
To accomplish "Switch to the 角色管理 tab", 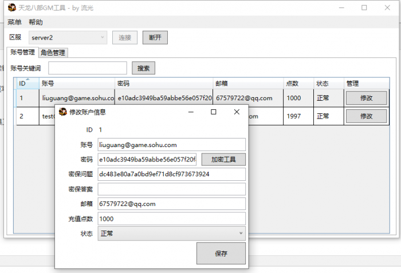I will (x=53, y=53).
